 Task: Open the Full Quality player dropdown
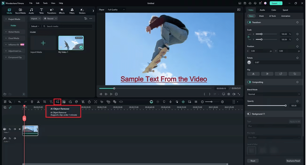pos(116,10)
